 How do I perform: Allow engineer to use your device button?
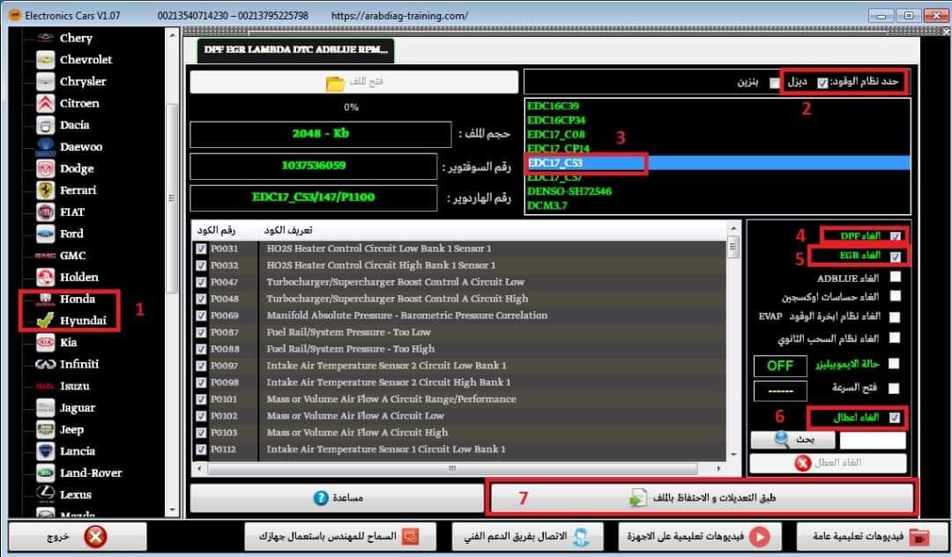click(x=340, y=537)
